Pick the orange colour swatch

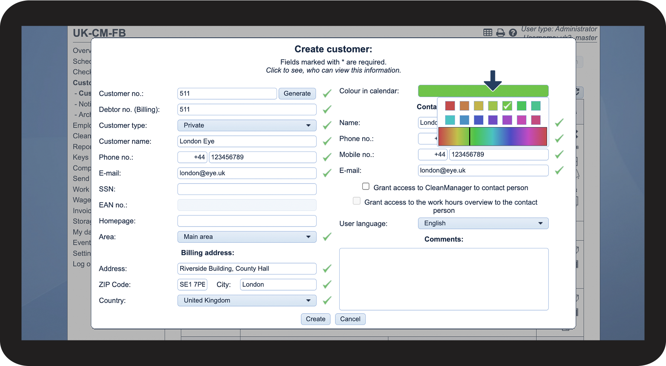464,106
